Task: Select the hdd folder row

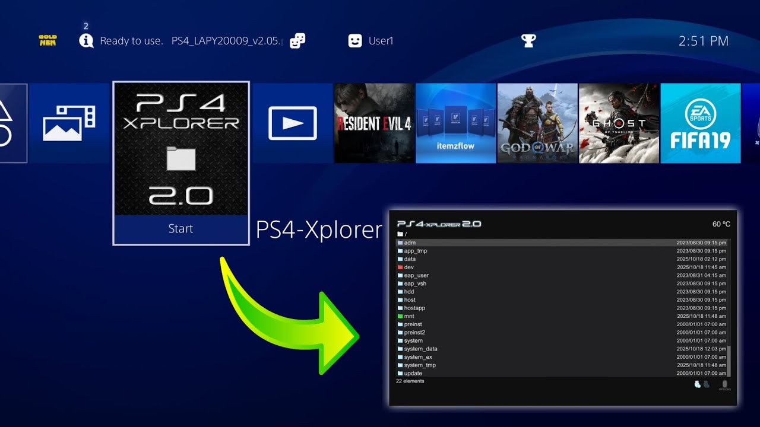Action: coord(561,292)
